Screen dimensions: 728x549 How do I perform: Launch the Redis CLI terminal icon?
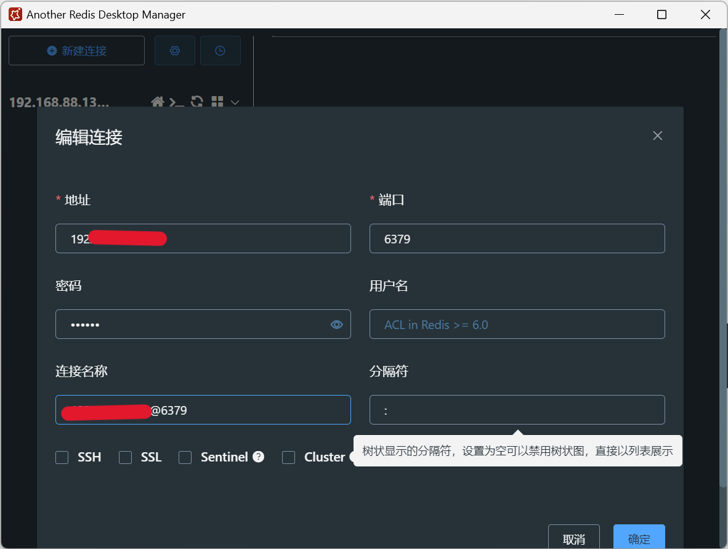pyautogui.click(x=177, y=102)
